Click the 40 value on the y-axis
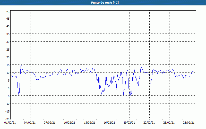This screenshot has height=129, width=206. (8, 26)
